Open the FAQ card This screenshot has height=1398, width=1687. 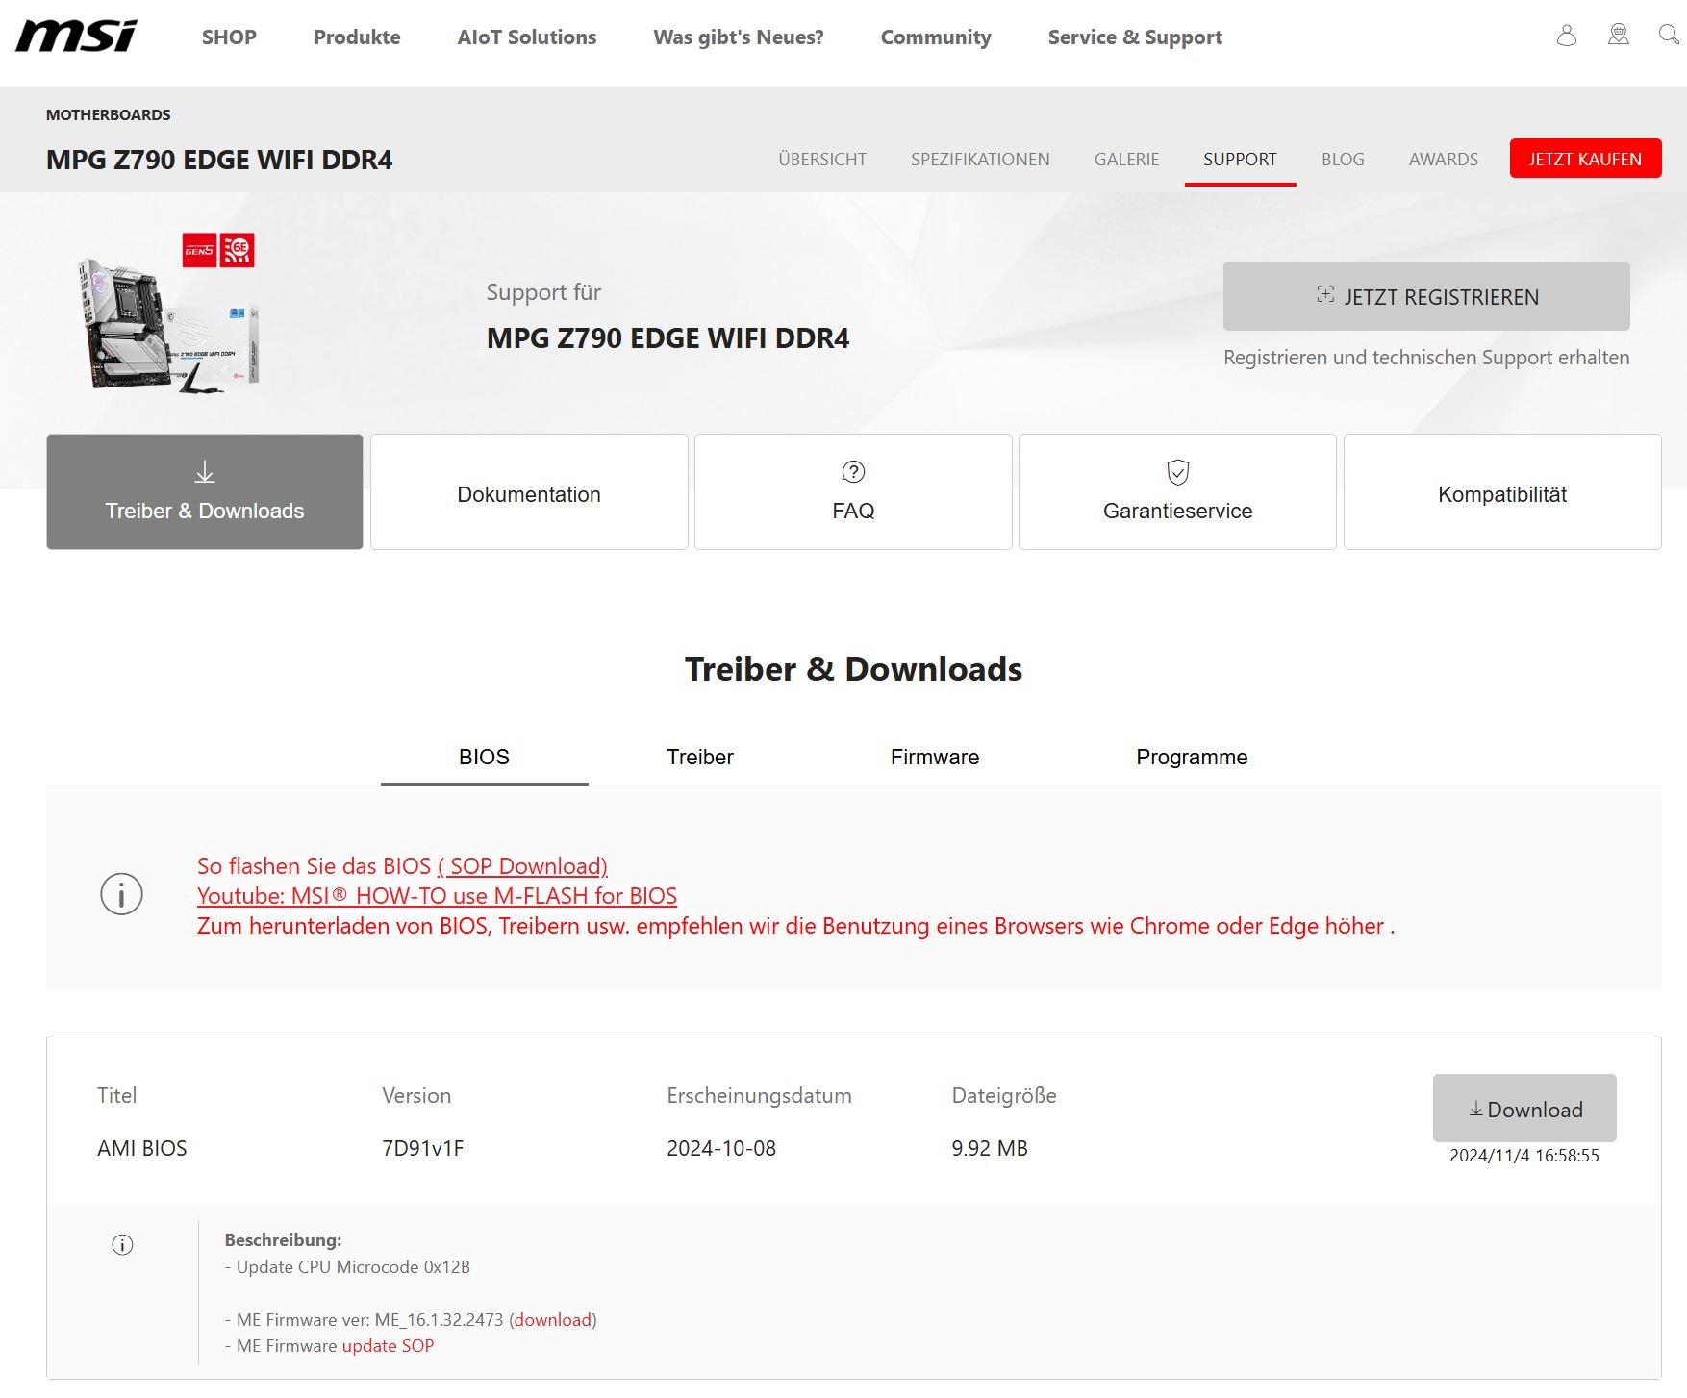tap(853, 491)
